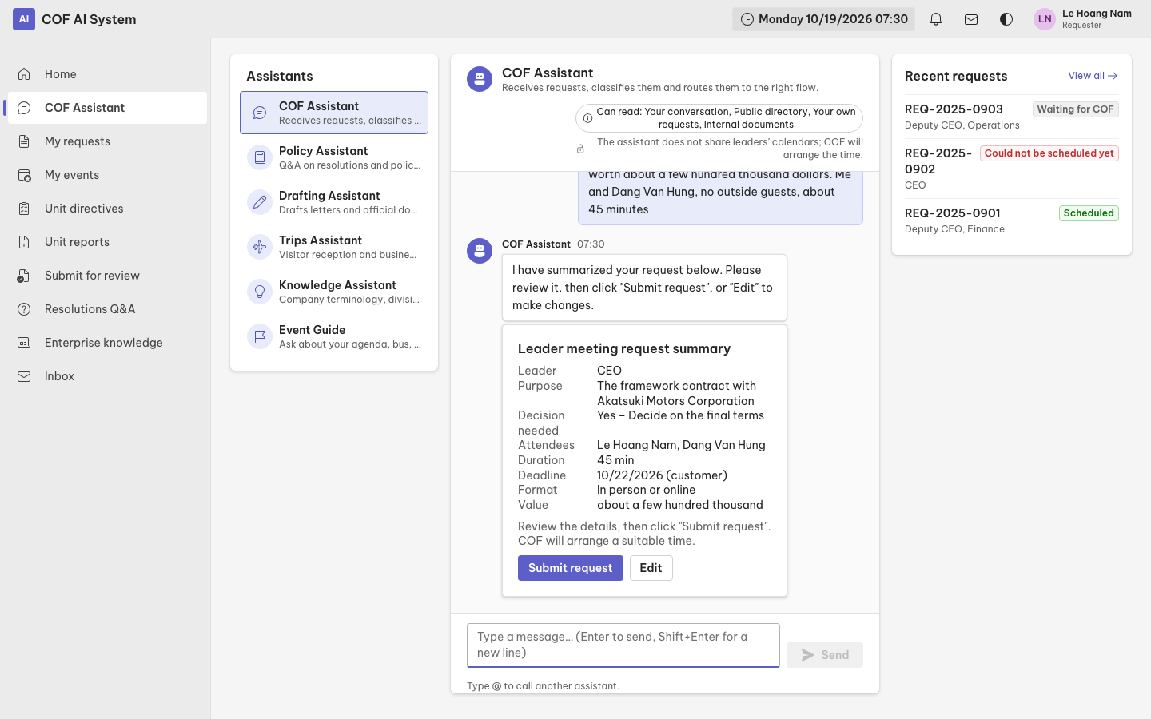Image resolution: width=1151 pixels, height=719 pixels.
Task: Click the Deadline value 10/22/2026 (customer)
Action: click(x=662, y=475)
